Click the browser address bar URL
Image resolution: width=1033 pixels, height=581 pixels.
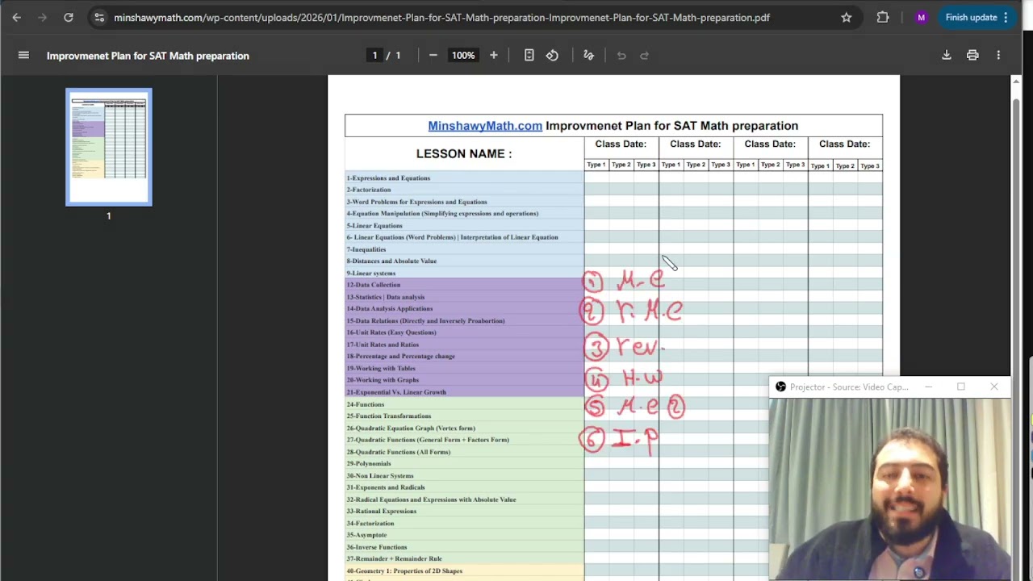tap(441, 17)
